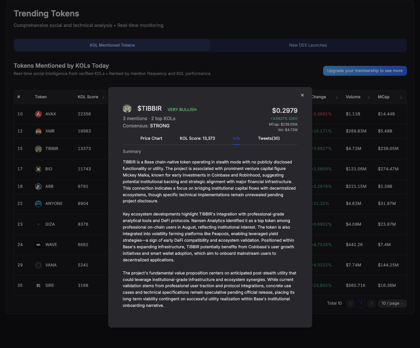The height and width of the screenshot is (348, 420).
Task: Click the SIRE token logo icon
Action: [38, 285]
